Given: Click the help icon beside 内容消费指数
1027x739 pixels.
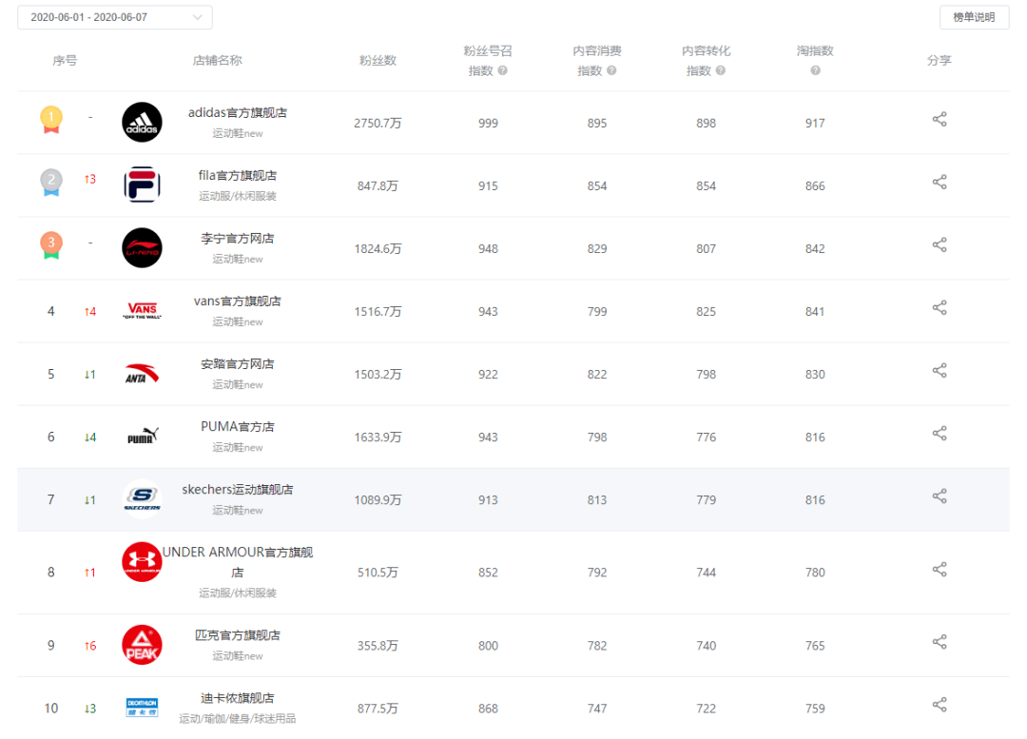Looking at the screenshot, I should (x=611, y=70).
